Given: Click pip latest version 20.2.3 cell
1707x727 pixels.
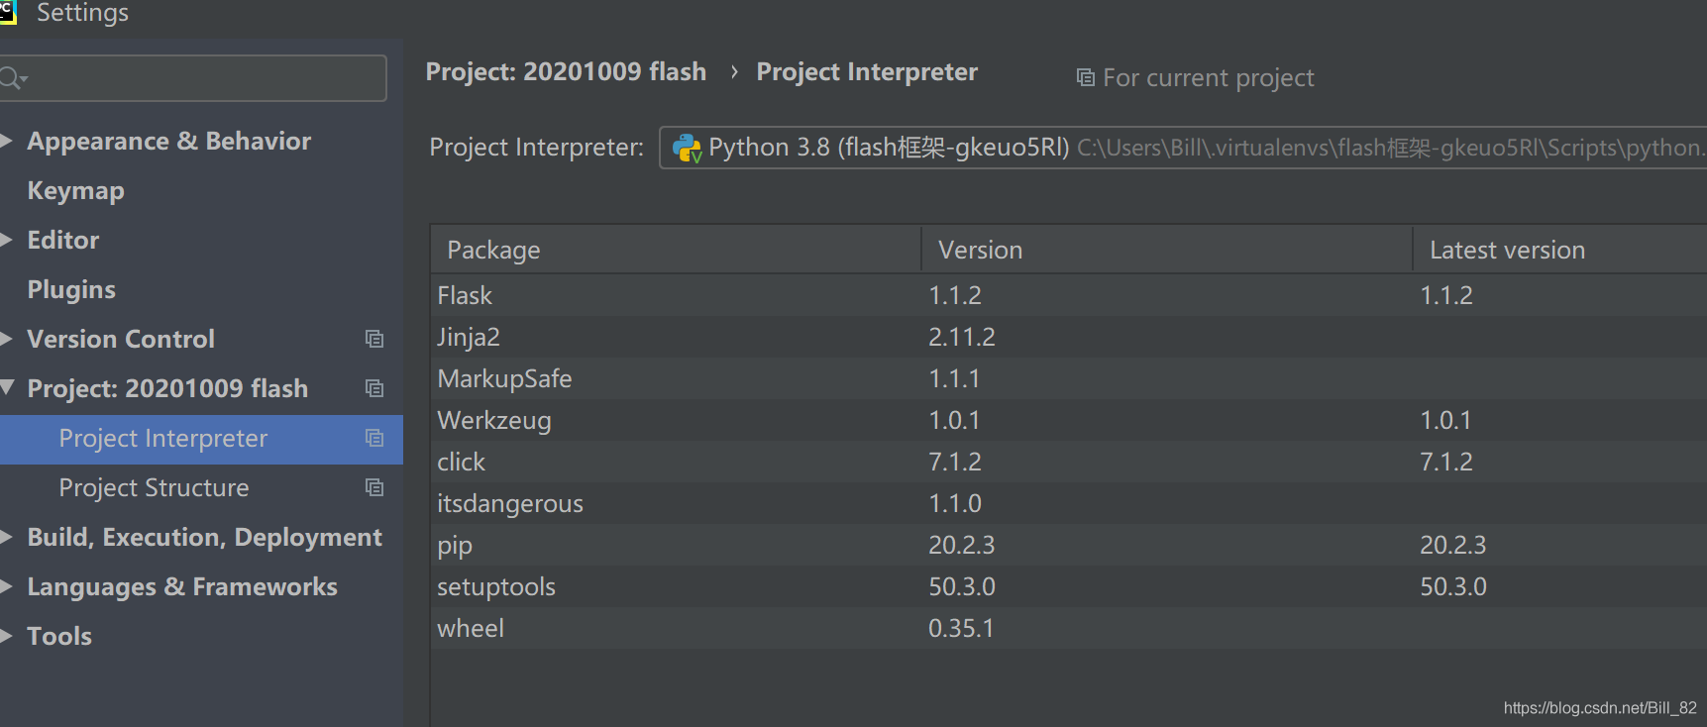Looking at the screenshot, I should 1453,545.
